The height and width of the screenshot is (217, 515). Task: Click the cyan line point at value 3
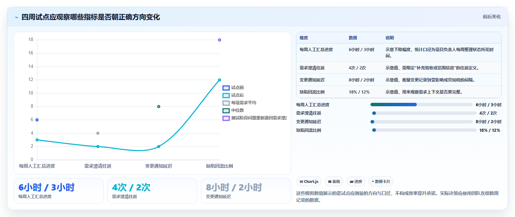tap(37, 140)
